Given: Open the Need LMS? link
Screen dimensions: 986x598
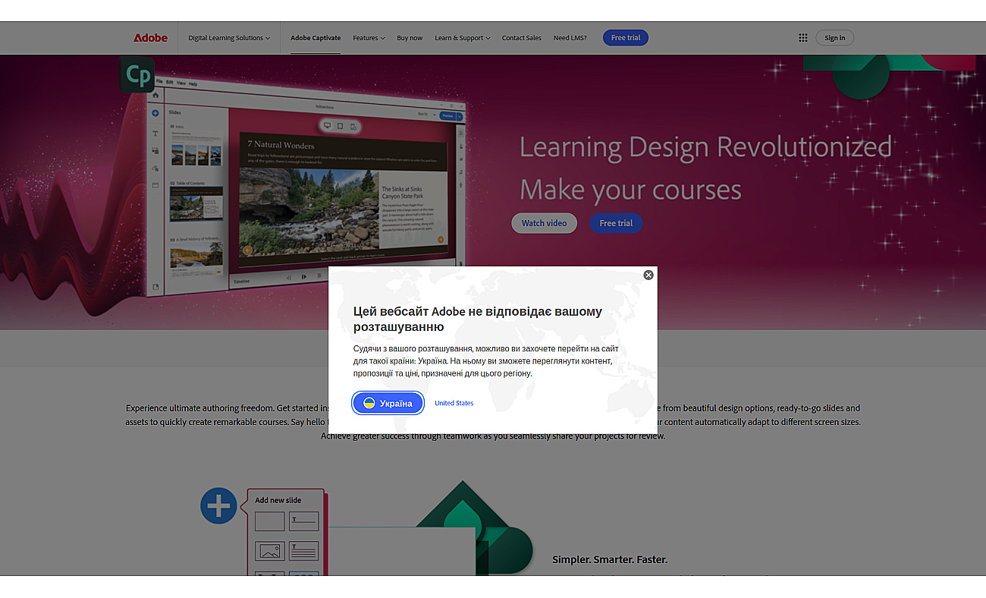Looking at the screenshot, I should 570,38.
